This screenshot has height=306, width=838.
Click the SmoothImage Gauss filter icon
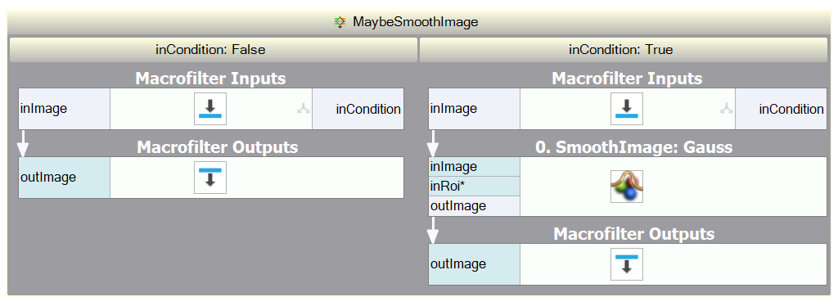pyautogui.click(x=627, y=187)
